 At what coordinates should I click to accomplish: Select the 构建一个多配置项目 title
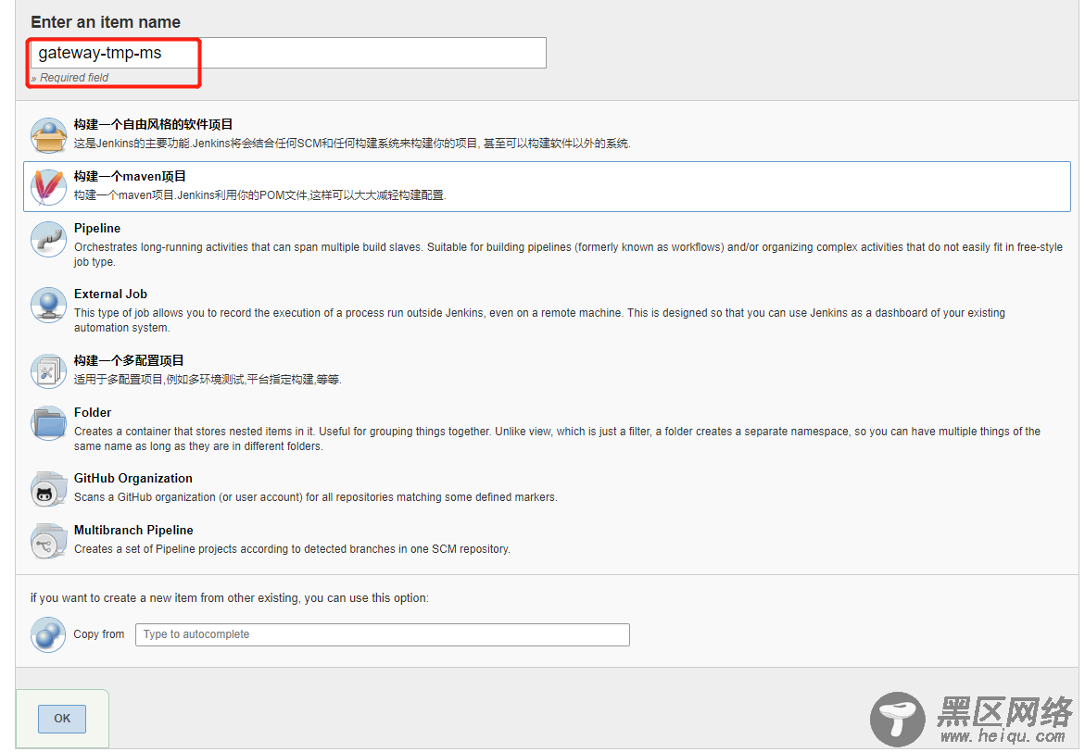(x=130, y=360)
